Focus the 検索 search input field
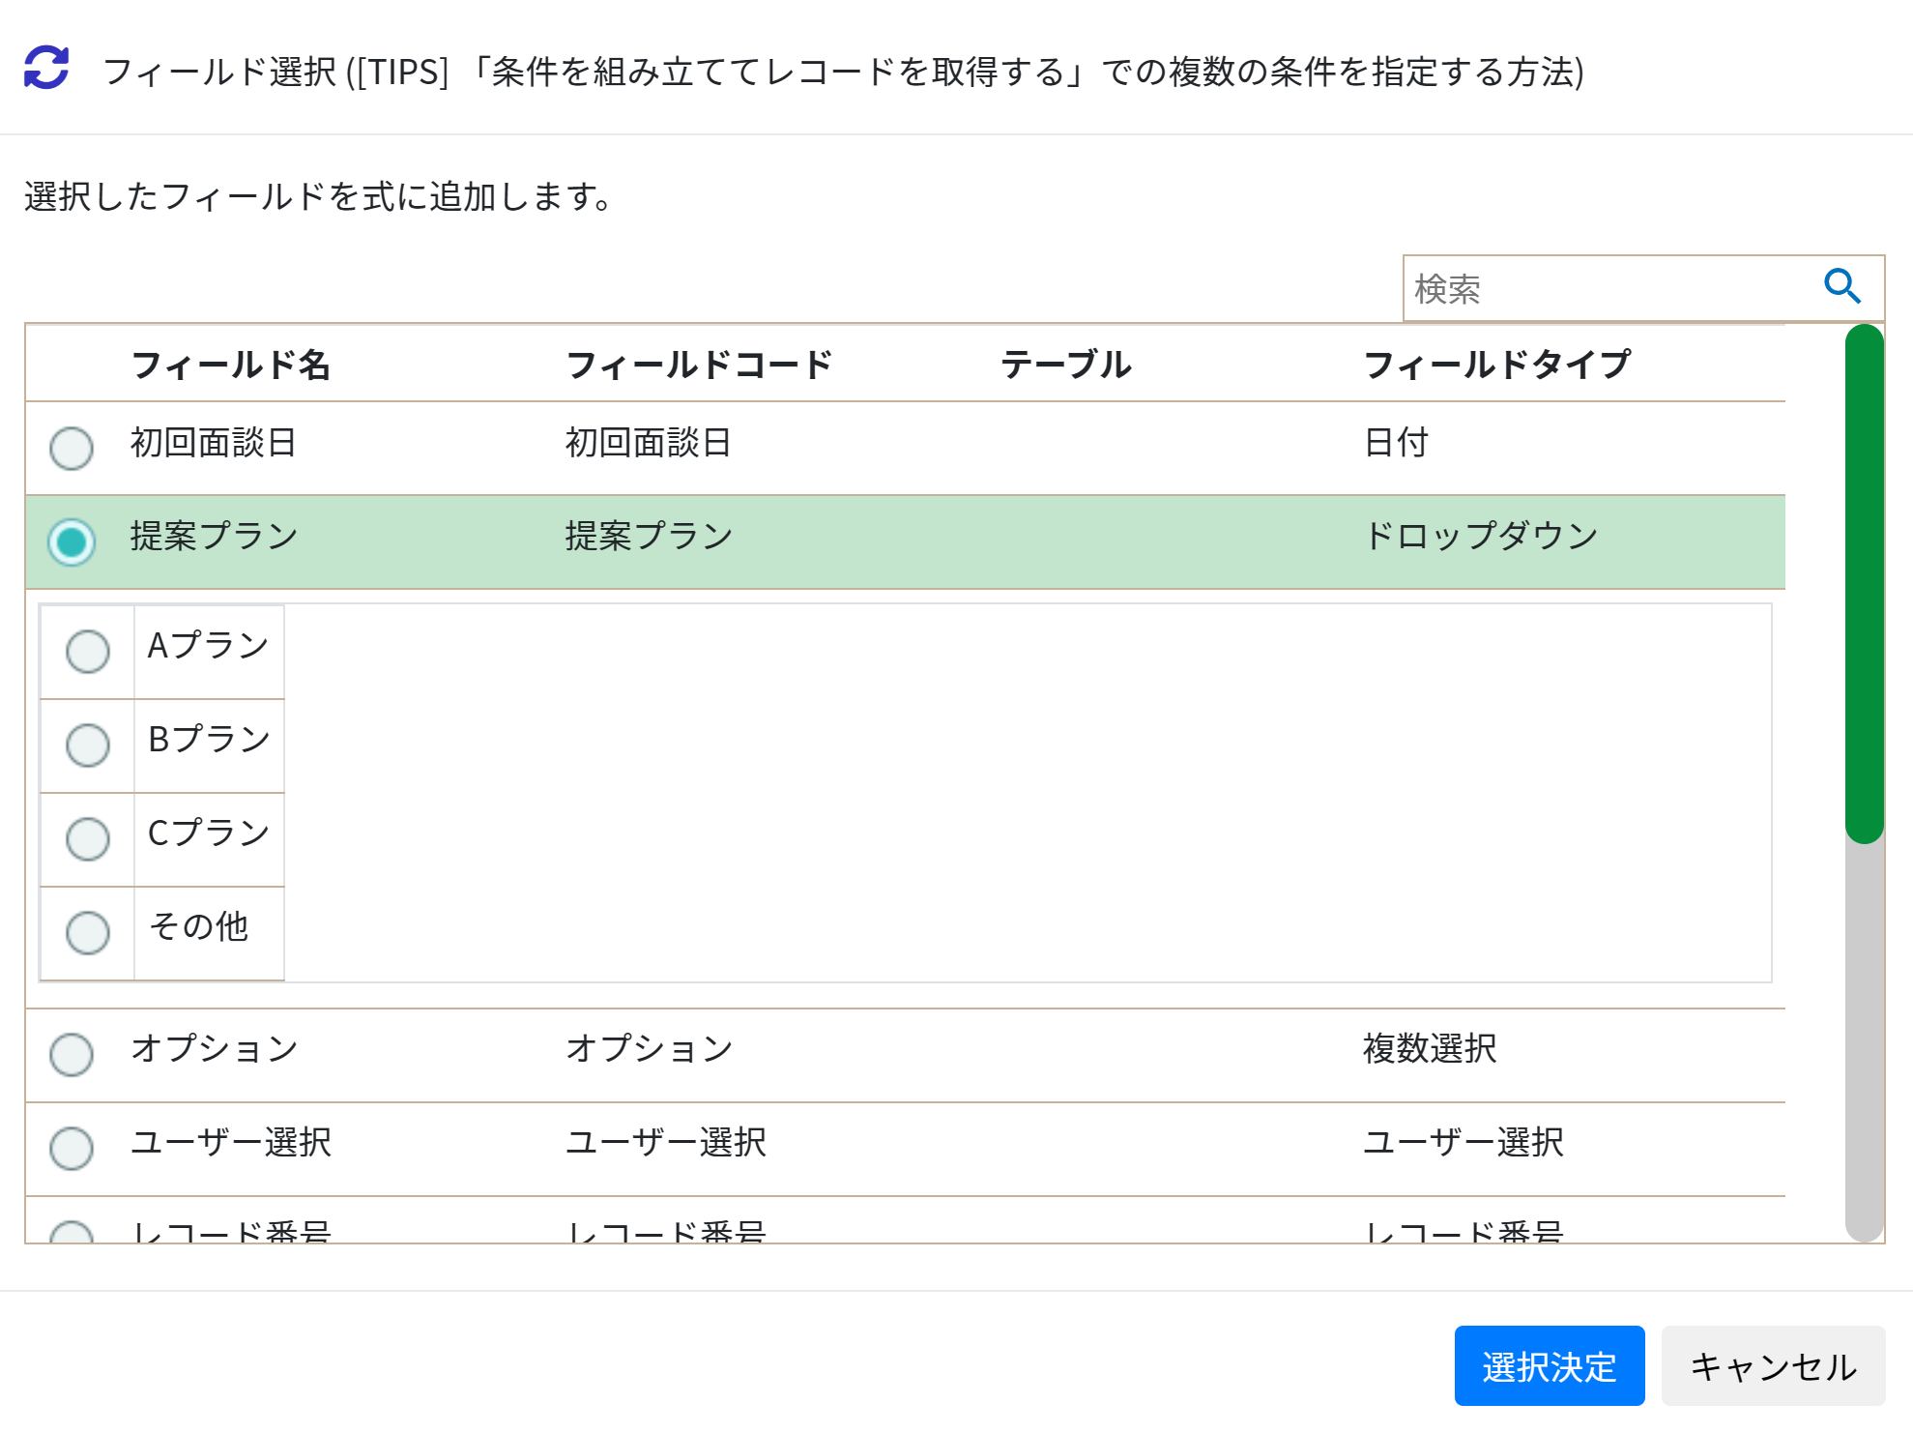 pos(1609,288)
